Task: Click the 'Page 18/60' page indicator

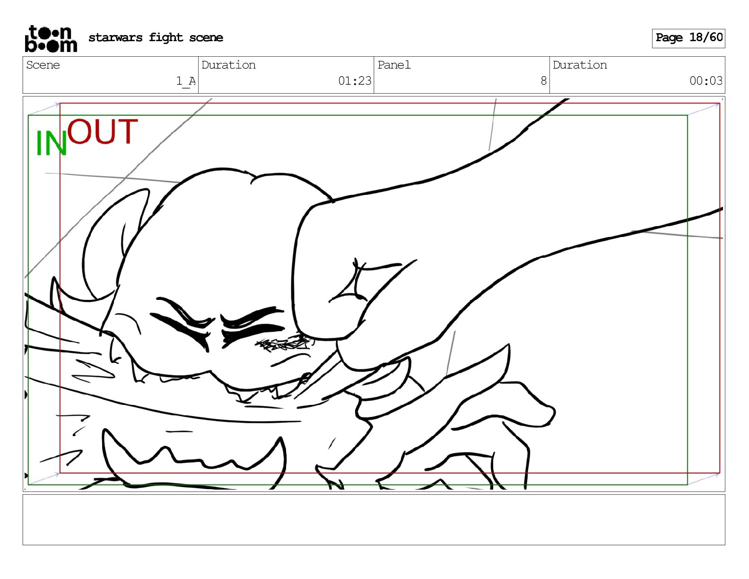Action: point(688,38)
